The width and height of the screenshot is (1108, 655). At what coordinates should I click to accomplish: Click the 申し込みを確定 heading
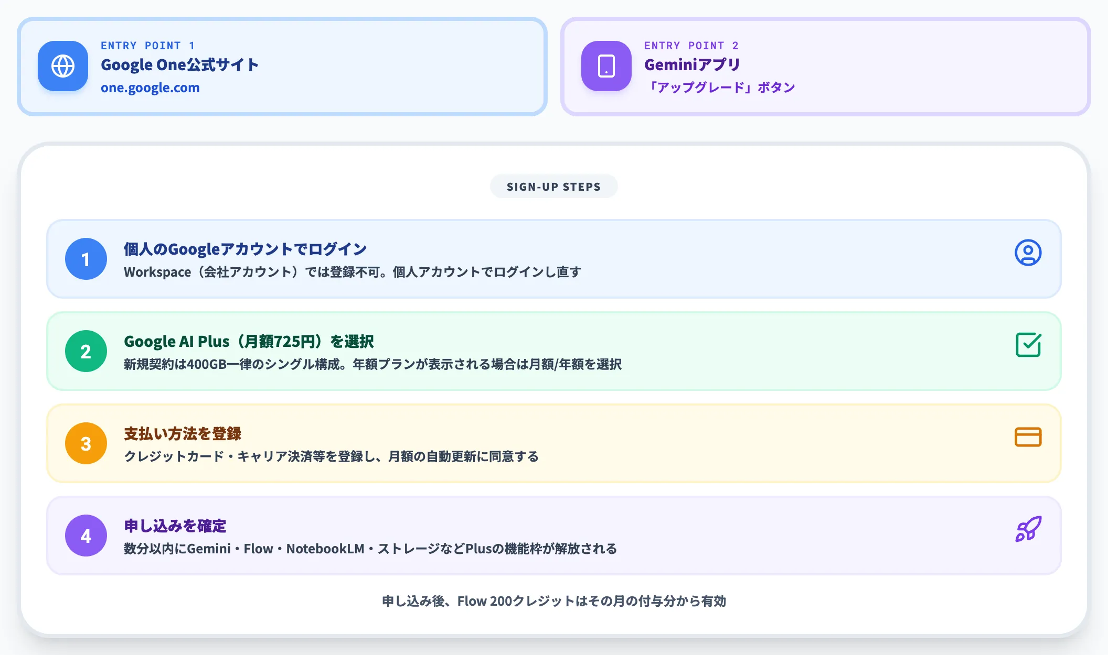pyautogui.click(x=175, y=526)
